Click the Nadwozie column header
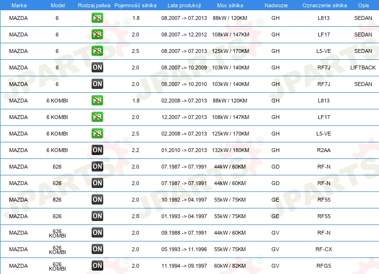Screen dimensions: 379x274 (x=276, y=5)
